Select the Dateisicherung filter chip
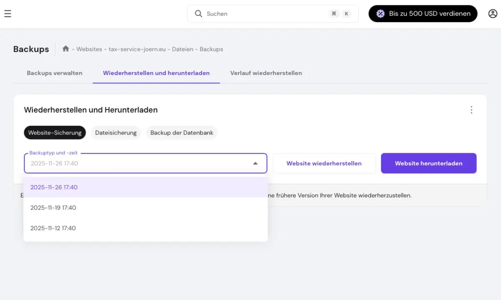Screen dimensions: 501x300 116,132
